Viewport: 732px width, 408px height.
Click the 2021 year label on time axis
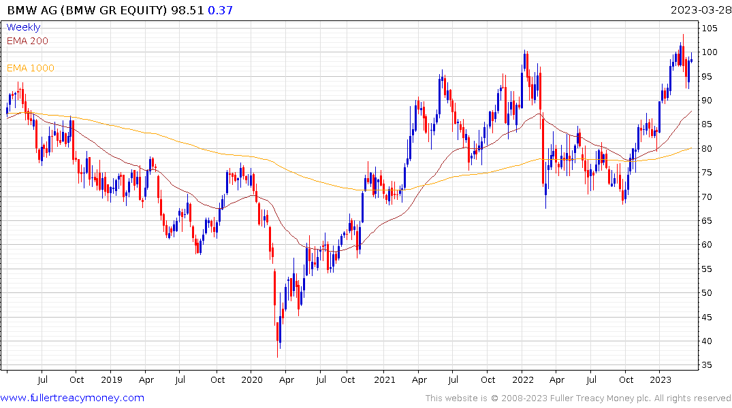384,379
